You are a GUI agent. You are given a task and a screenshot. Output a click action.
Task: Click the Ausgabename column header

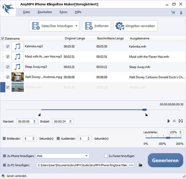pyautogui.click(x=139, y=38)
